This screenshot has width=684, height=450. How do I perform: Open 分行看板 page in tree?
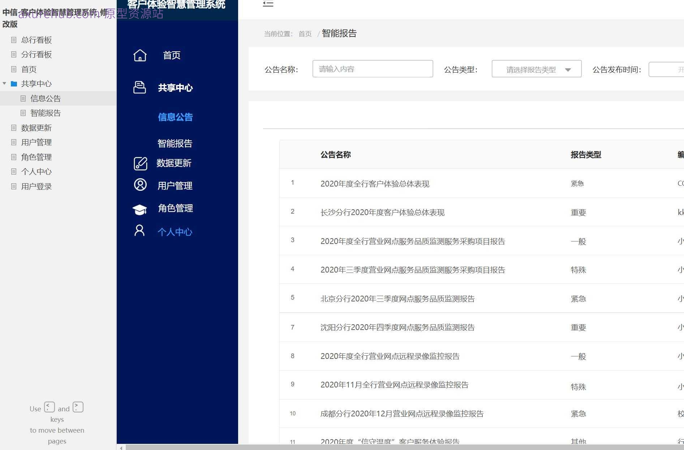tap(36, 55)
